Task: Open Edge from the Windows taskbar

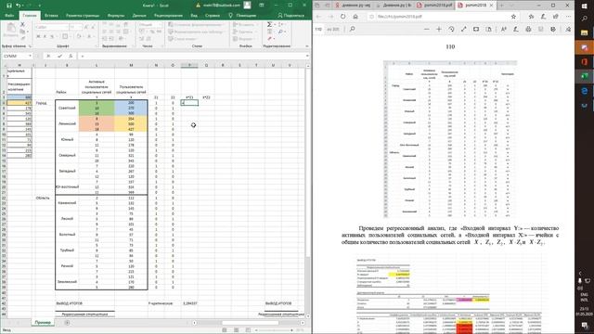Action: pos(585,91)
